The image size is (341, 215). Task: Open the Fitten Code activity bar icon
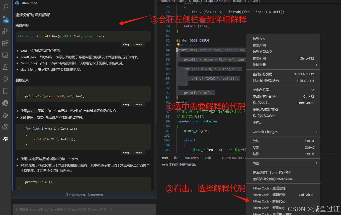pos(5,139)
